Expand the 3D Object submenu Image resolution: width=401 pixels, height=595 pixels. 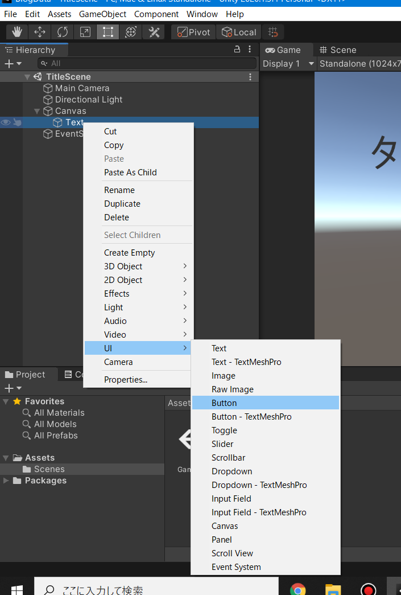tap(138, 266)
